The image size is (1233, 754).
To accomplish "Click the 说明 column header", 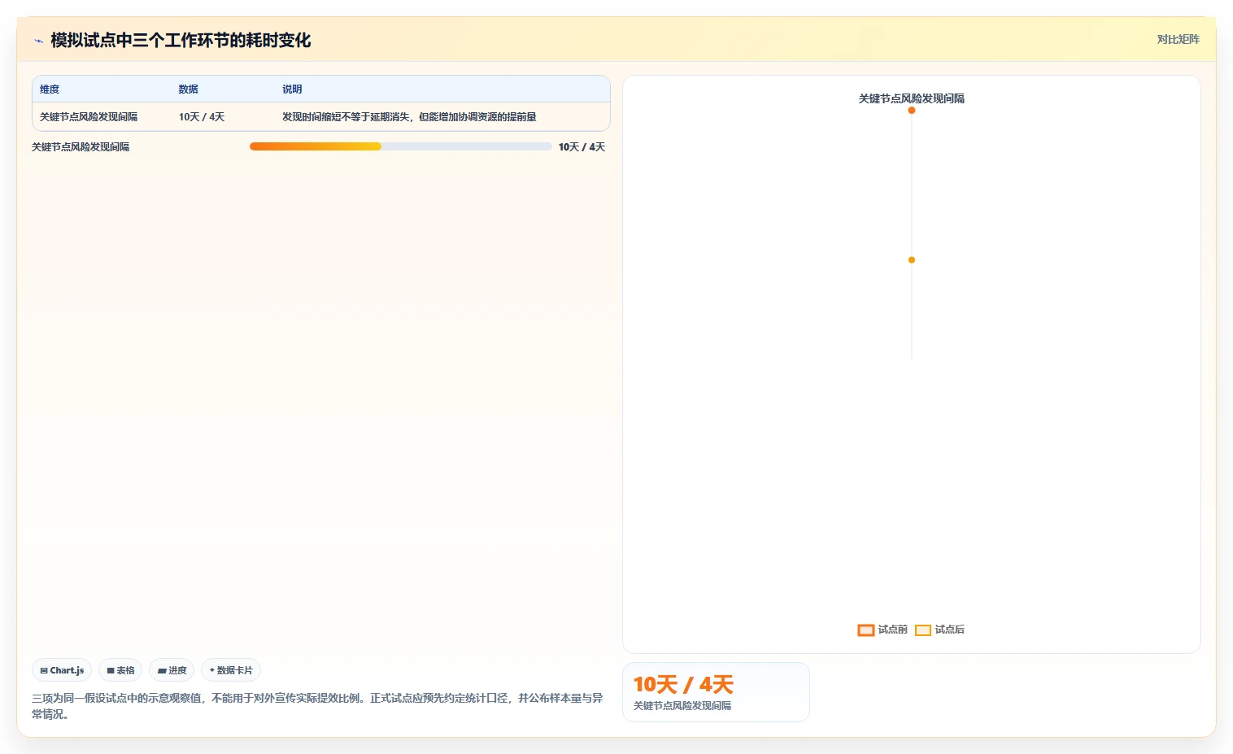I will tap(292, 89).
